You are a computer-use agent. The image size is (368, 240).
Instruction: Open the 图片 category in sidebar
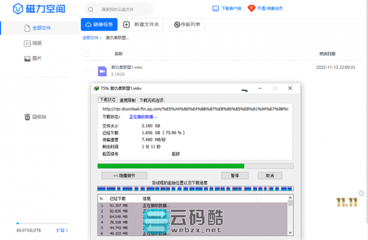pyautogui.click(x=36, y=58)
